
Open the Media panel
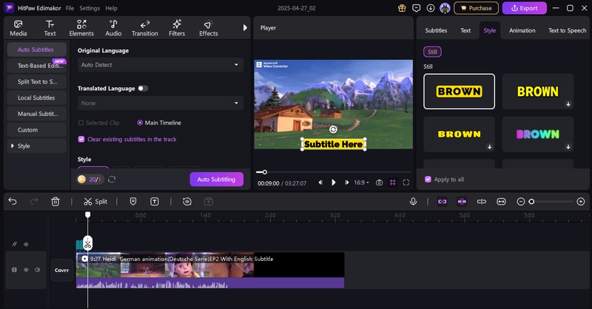(18, 28)
